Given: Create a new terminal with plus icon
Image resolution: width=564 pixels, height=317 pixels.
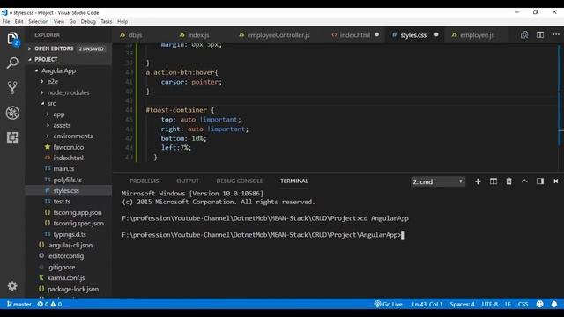Looking at the screenshot, I should coord(478,181).
